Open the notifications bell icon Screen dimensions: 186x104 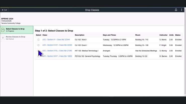(x=176, y=10)
